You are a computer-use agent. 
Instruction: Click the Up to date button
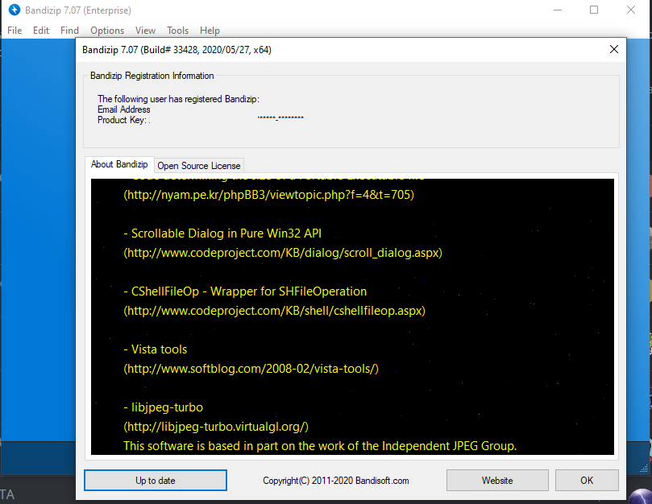(x=156, y=481)
